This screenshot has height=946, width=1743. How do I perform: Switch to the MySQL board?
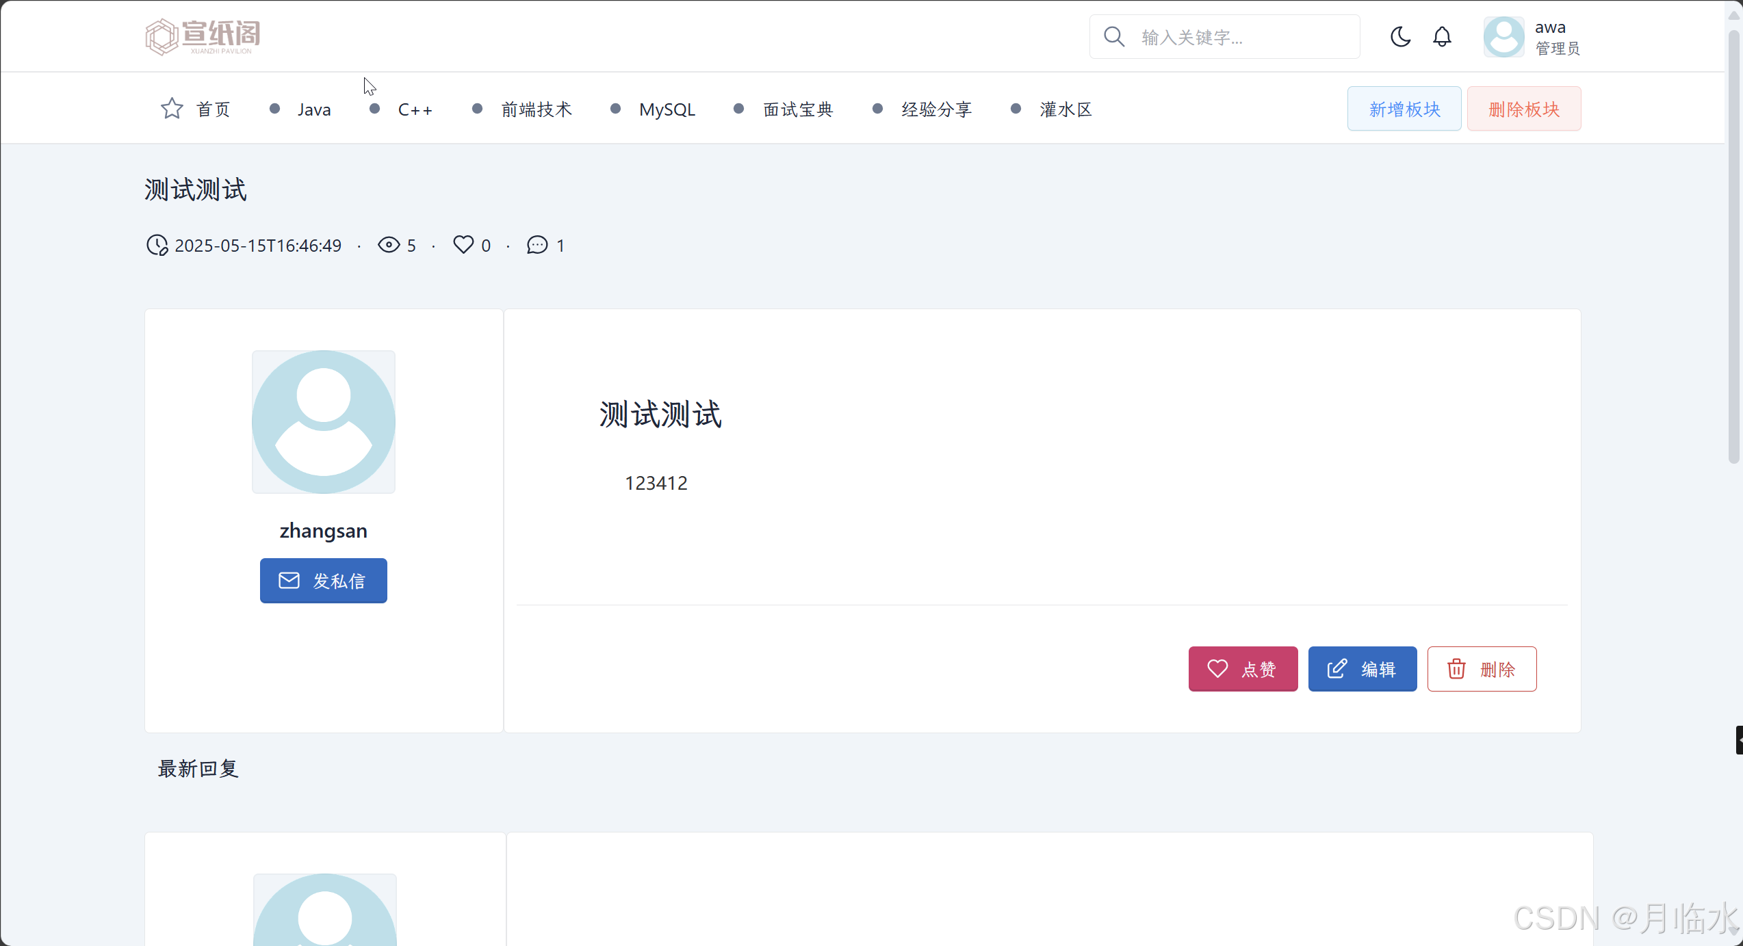click(667, 109)
